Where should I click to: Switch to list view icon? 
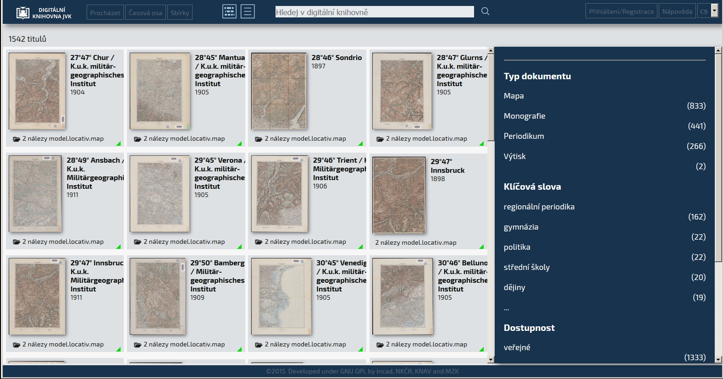[248, 11]
